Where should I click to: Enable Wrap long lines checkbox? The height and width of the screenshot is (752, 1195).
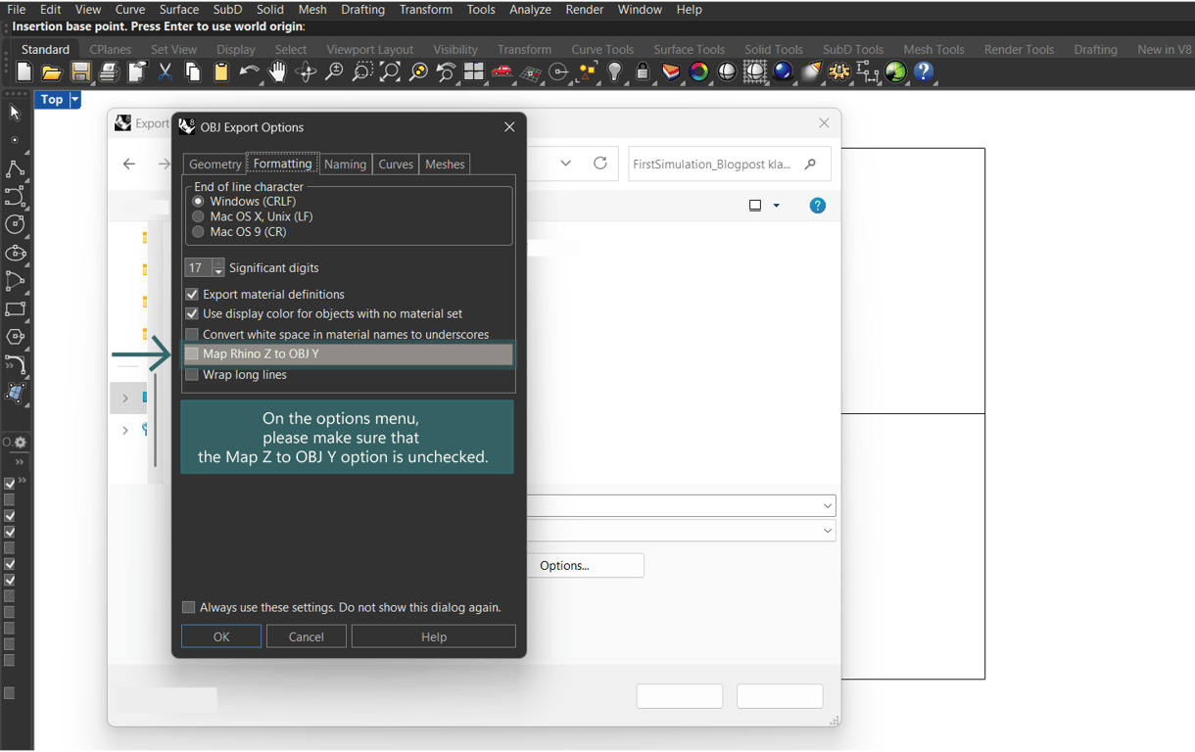[192, 374]
